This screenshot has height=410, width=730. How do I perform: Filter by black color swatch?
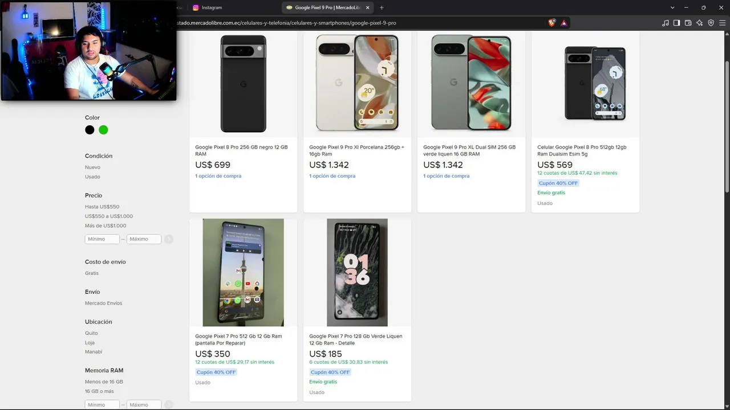tap(90, 130)
